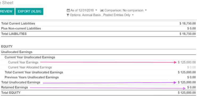Expand the Comparison: No comparison dropdown
This screenshot has width=197, height=96.
click(123, 10)
